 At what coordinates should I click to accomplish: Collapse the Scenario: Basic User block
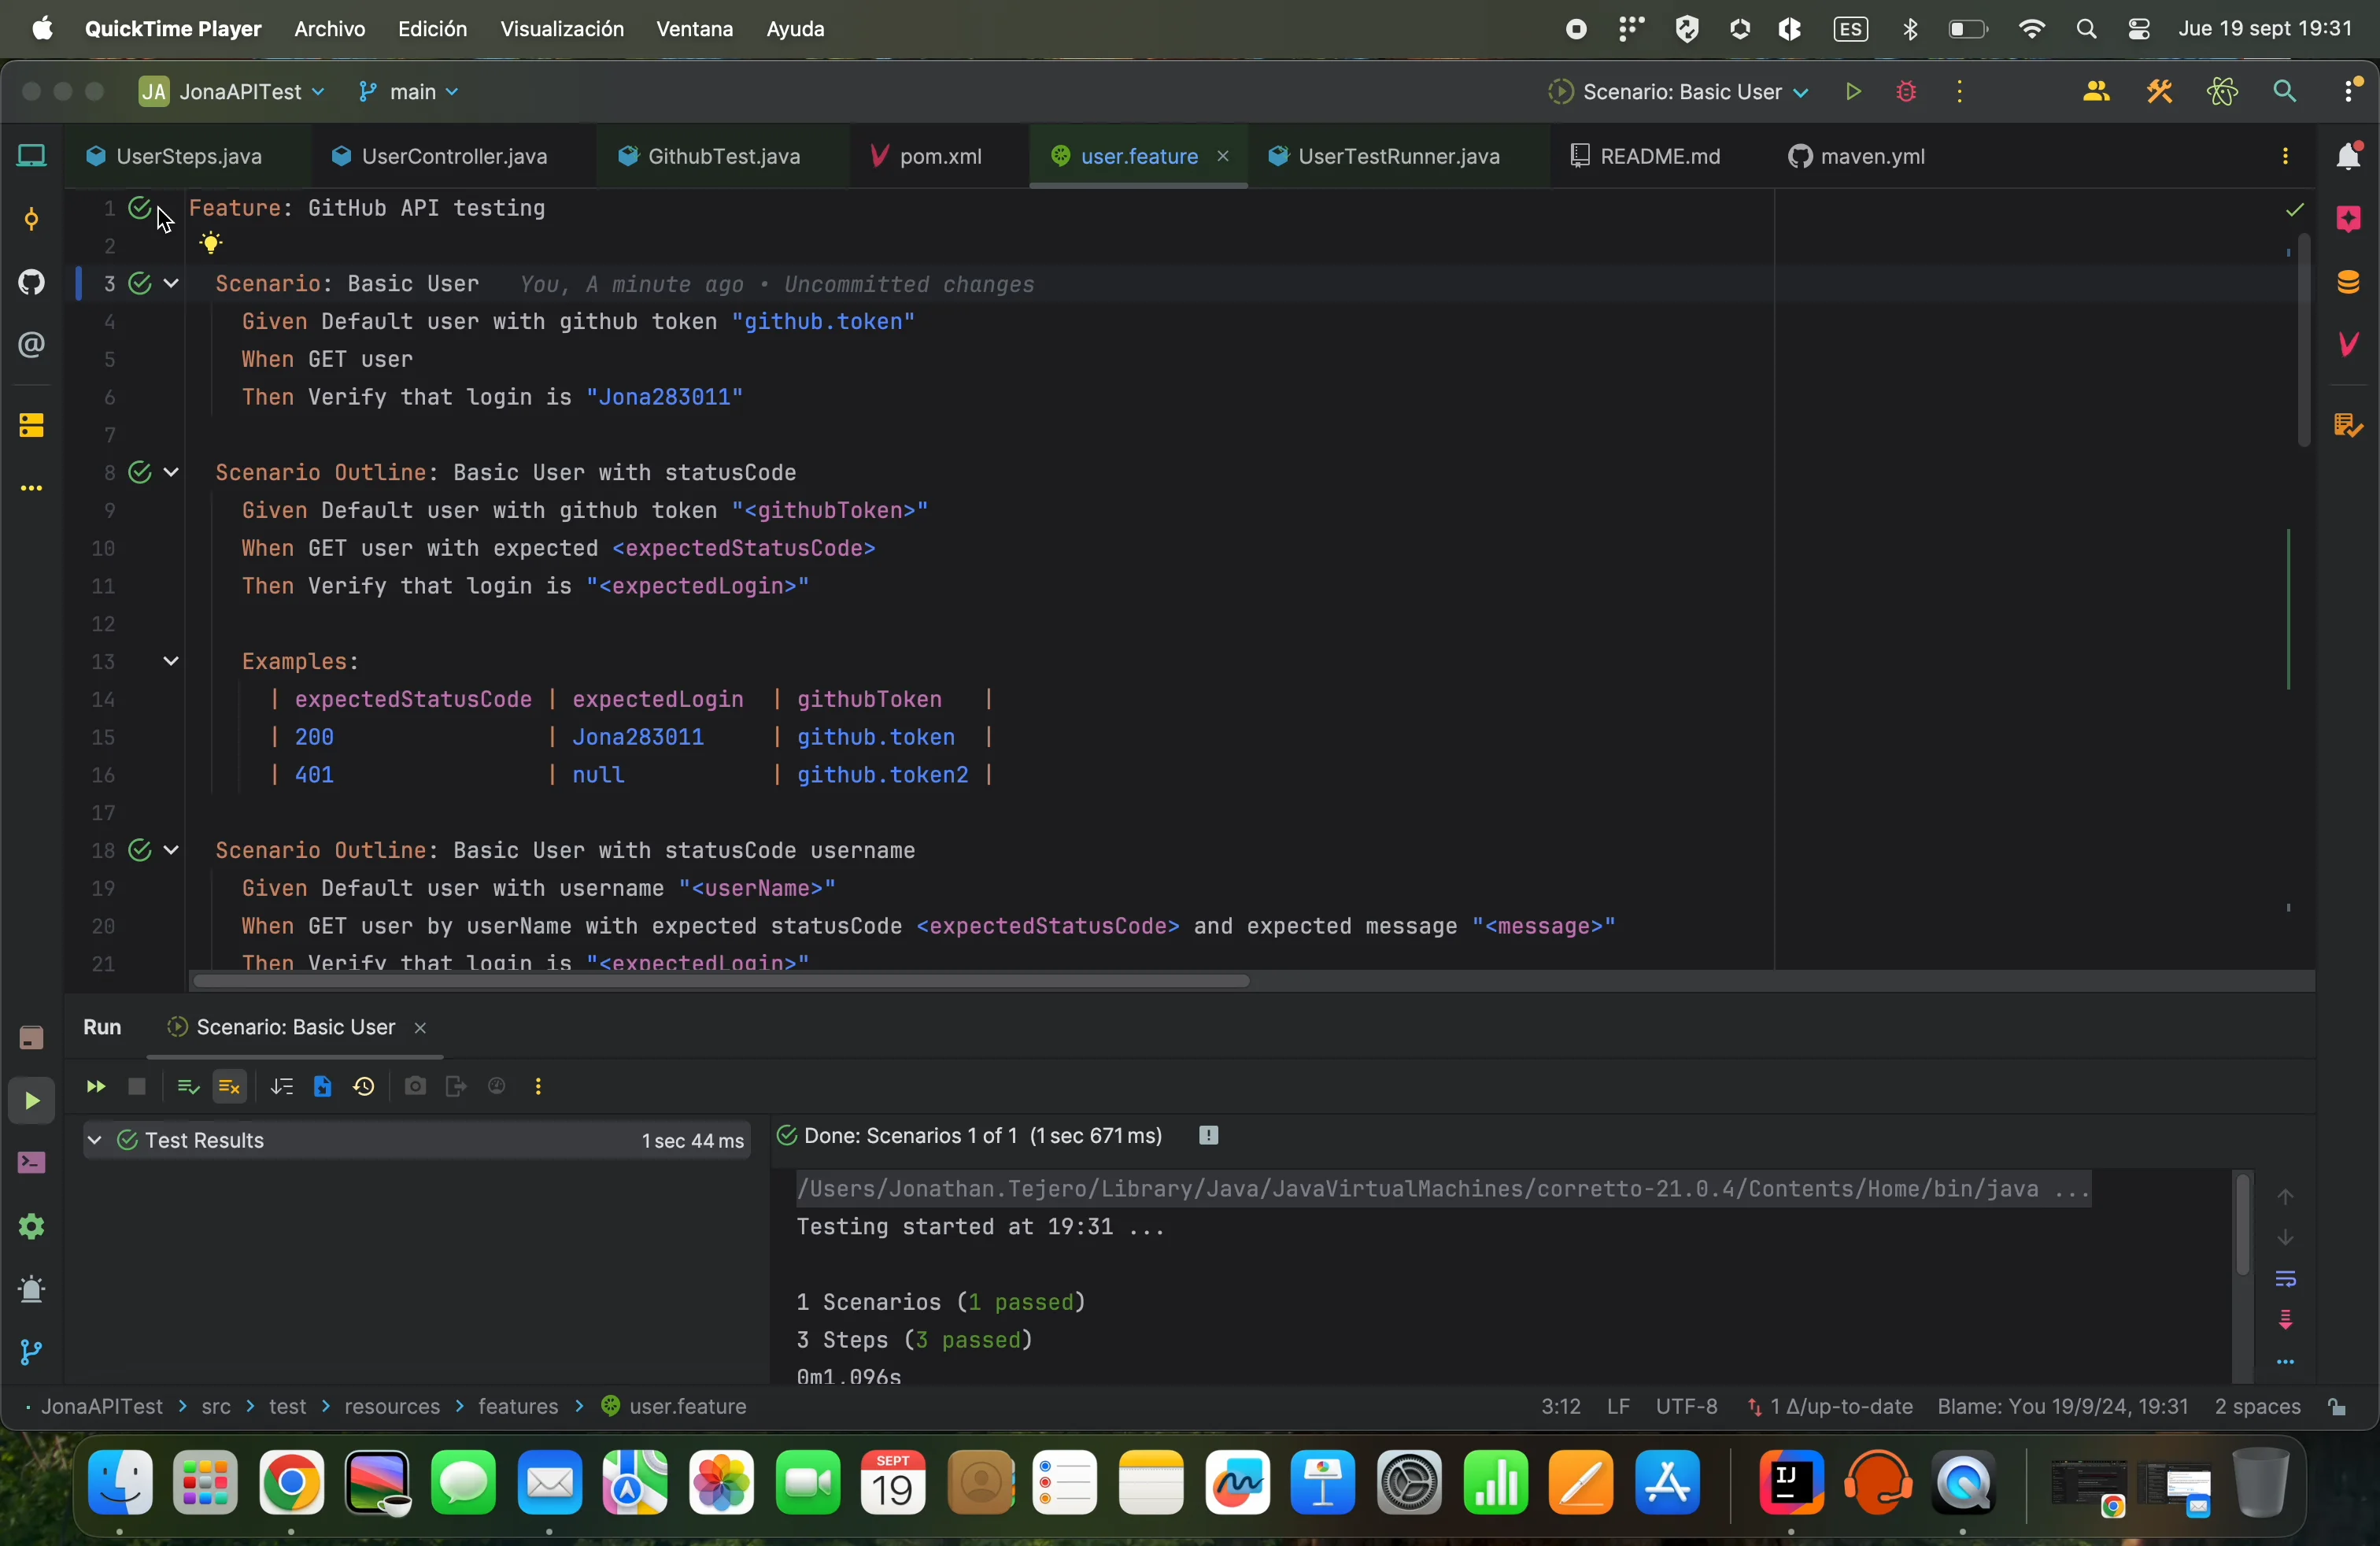tap(171, 284)
